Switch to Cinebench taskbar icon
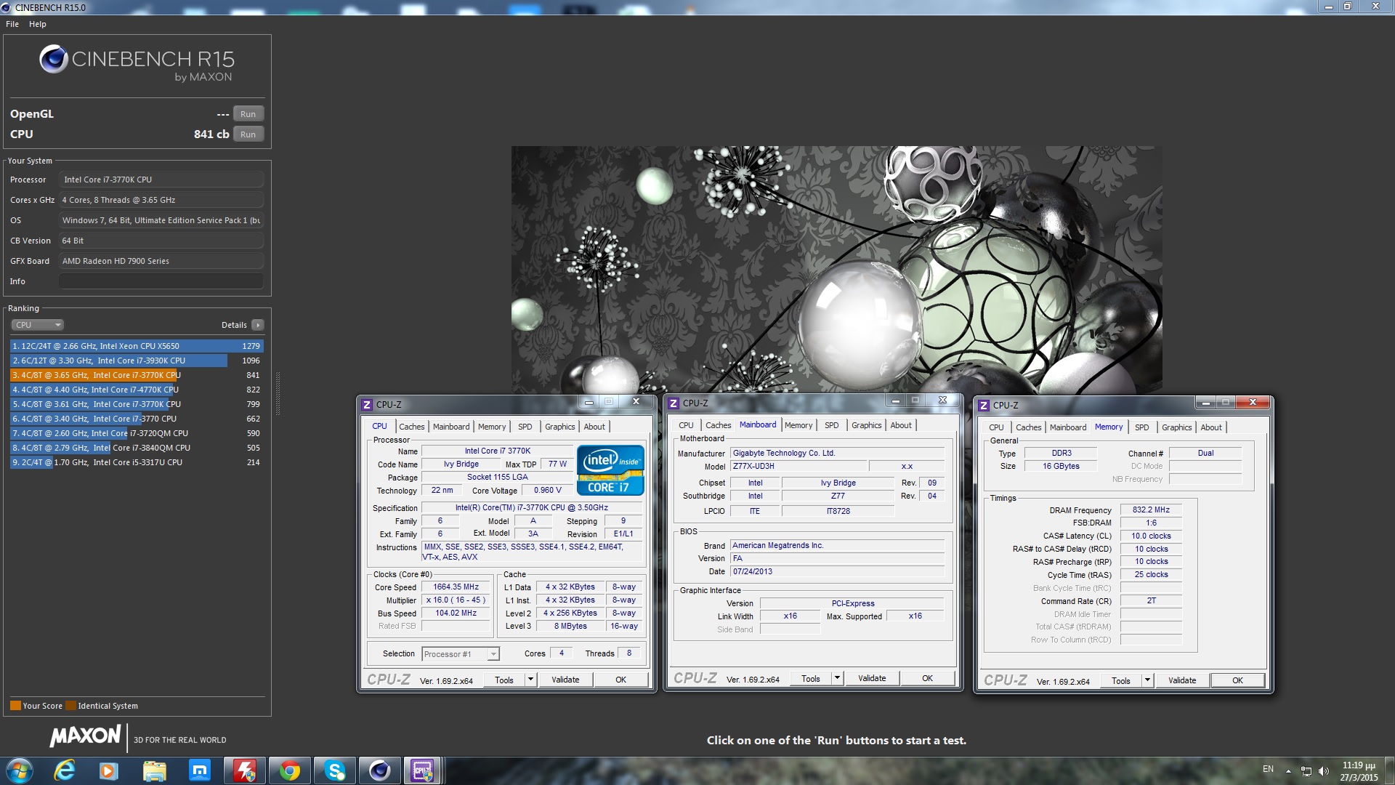1395x785 pixels. [379, 770]
